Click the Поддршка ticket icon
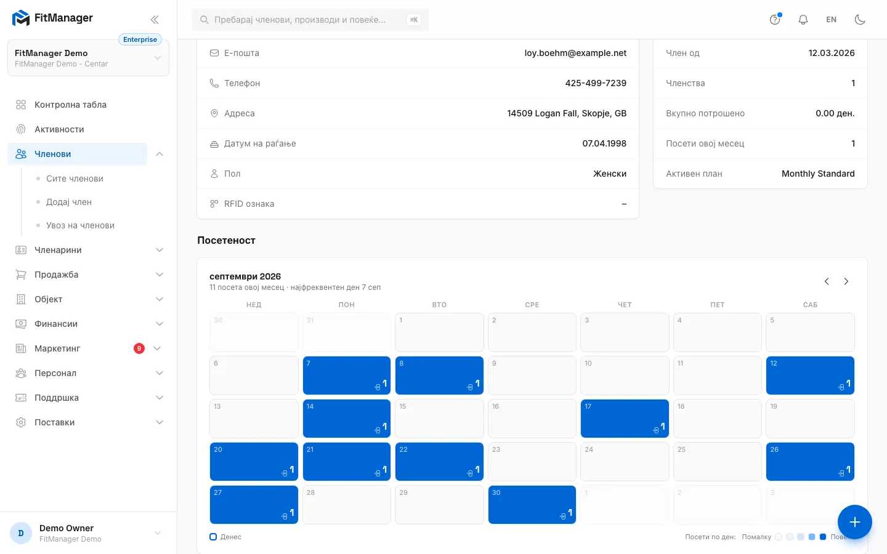The height and width of the screenshot is (554, 887). click(21, 398)
